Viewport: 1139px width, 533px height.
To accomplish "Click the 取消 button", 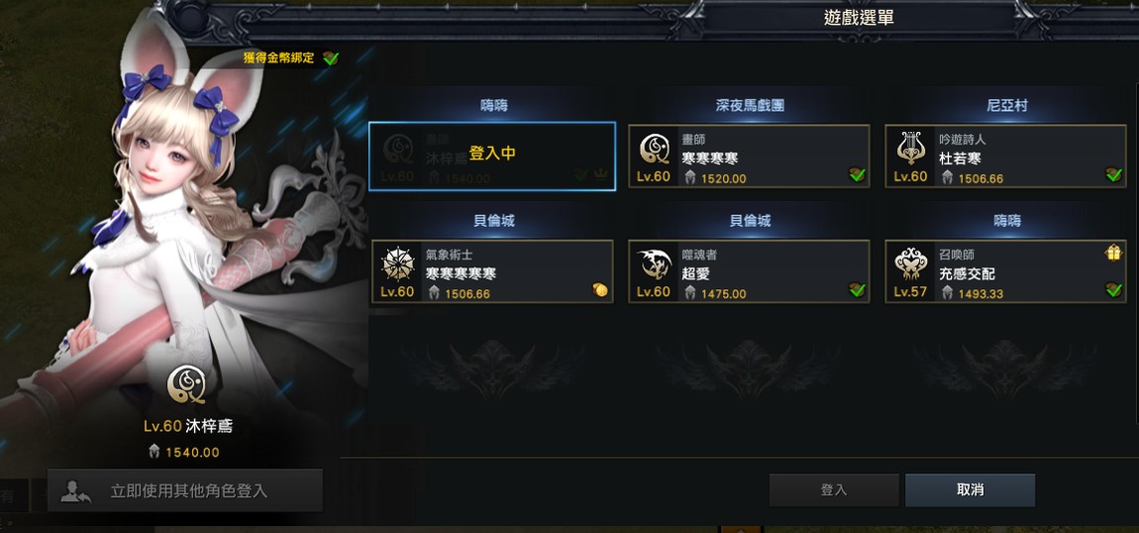I will coord(970,490).
